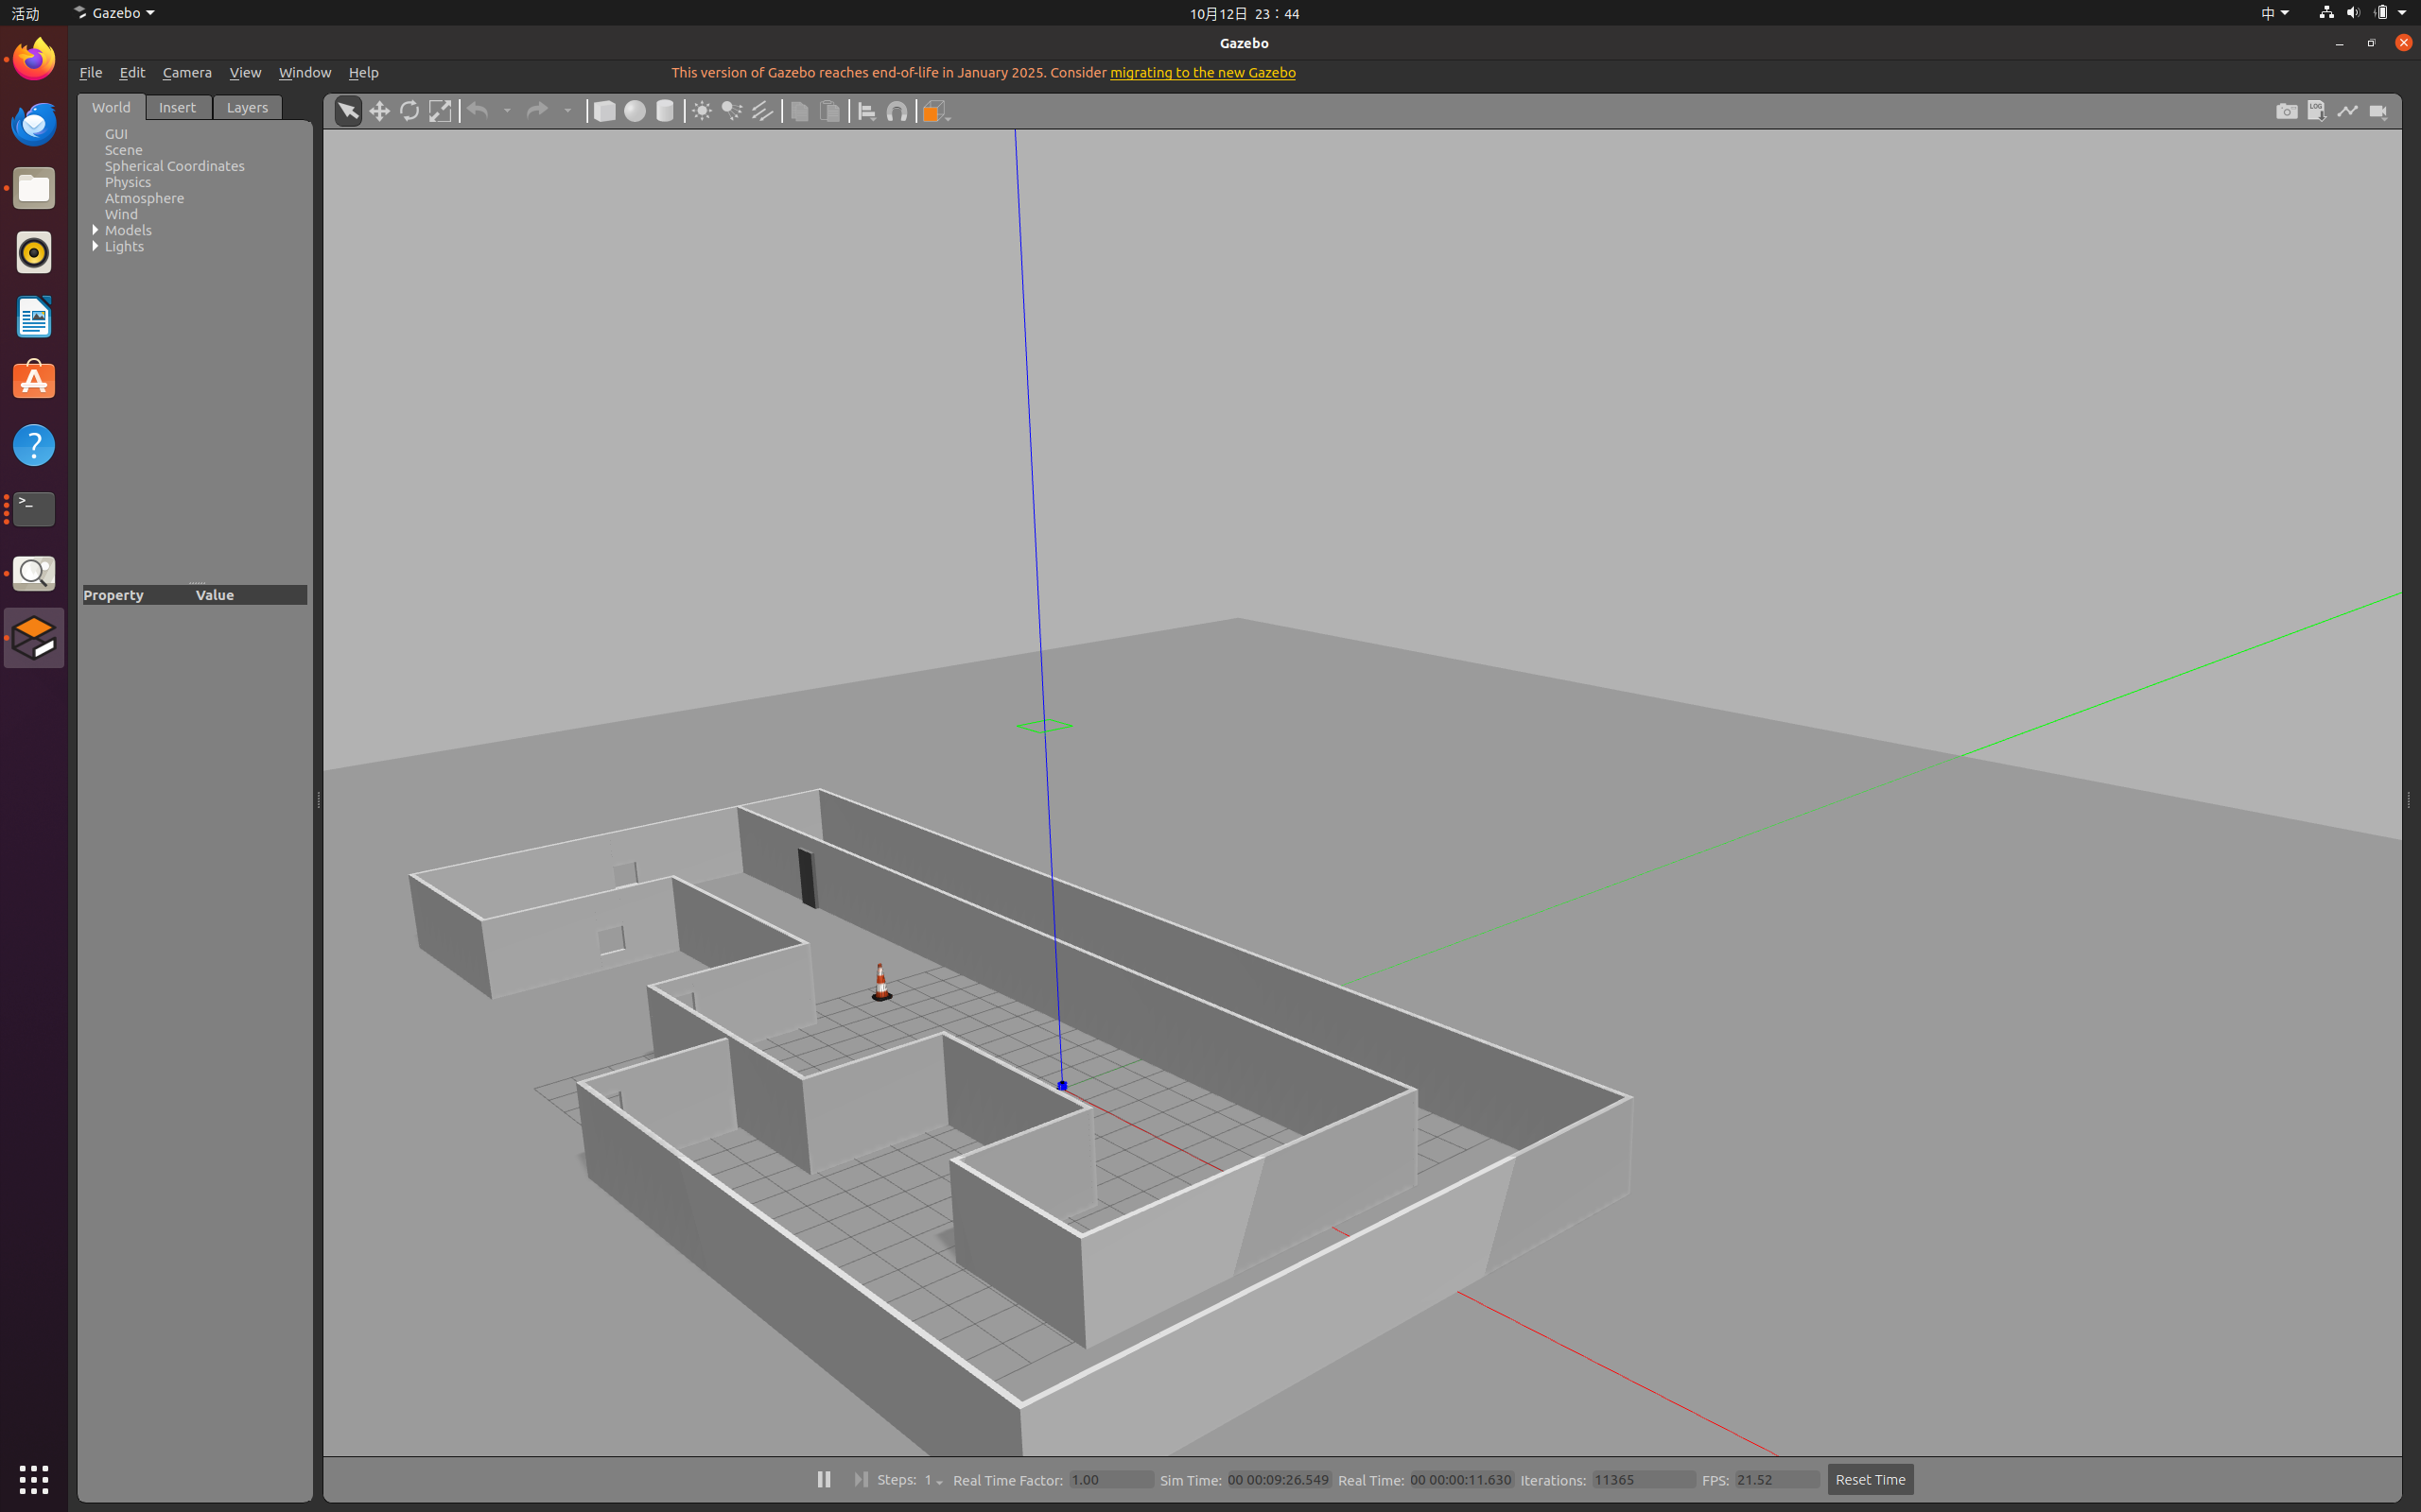Click the Redo arrow icon
Viewport: 2421px width, 1512px height.
[537, 111]
